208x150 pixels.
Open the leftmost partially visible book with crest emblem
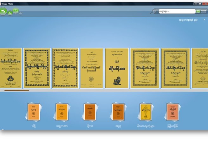pyautogui.click(x=11, y=68)
